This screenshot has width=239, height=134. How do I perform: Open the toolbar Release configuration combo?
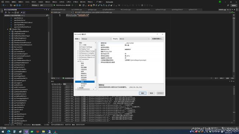[35, 5]
